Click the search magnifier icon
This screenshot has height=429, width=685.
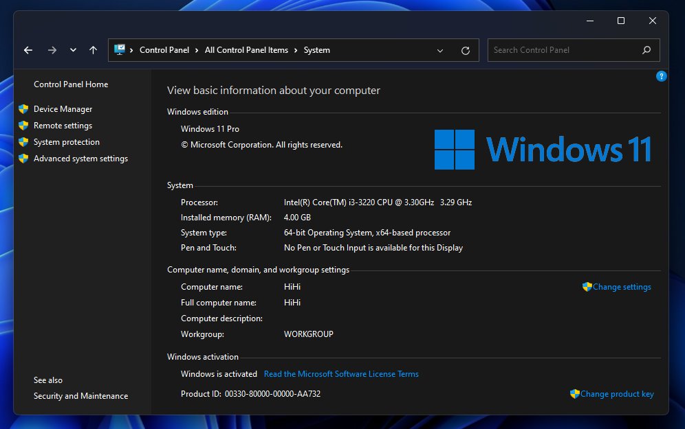pyautogui.click(x=646, y=50)
